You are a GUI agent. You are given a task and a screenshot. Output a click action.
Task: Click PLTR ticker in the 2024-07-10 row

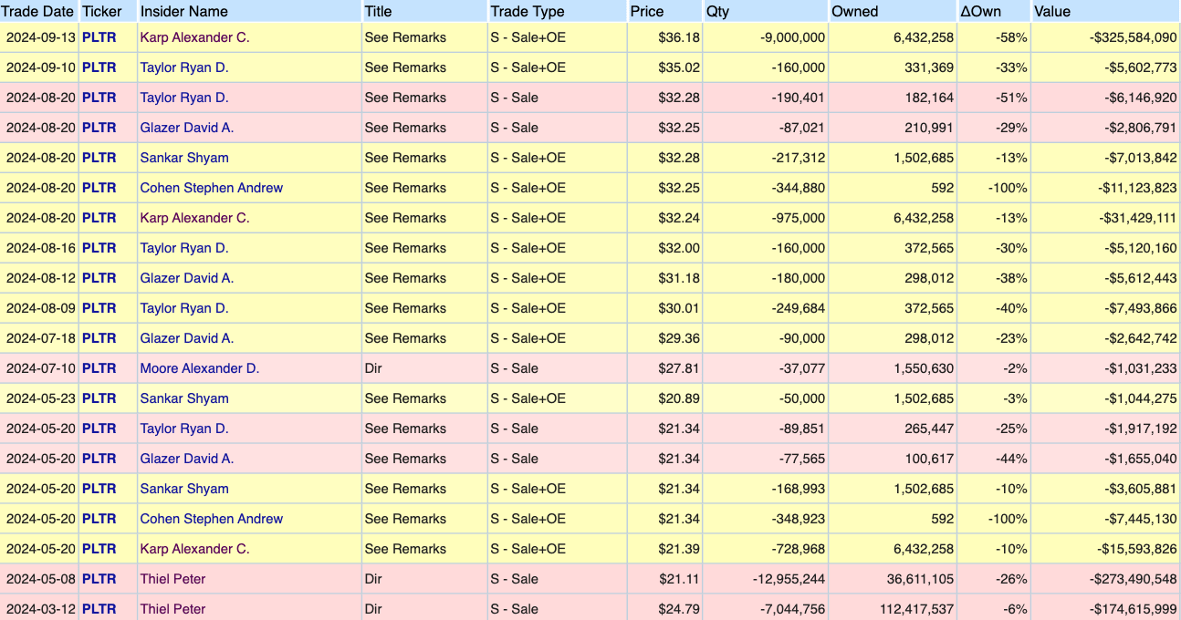point(99,368)
